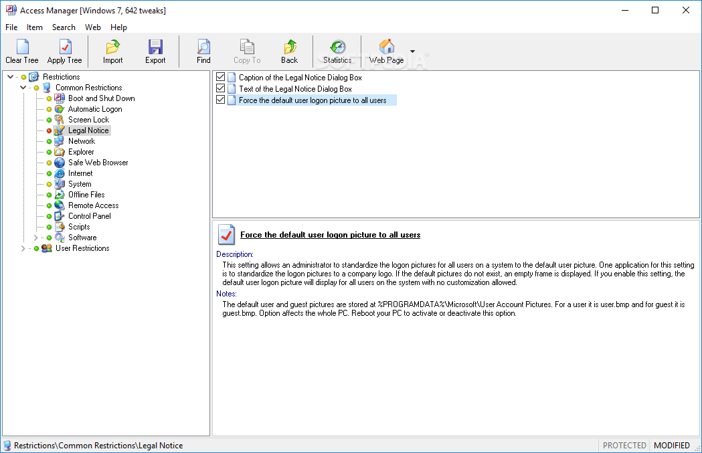
Task: Open the Web menu
Action: point(92,27)
